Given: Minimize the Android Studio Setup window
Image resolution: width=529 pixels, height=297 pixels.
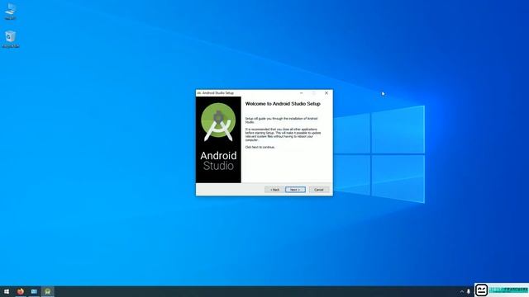Looking at the screenshot, I should pyautogui.click(x=301, y=93).
